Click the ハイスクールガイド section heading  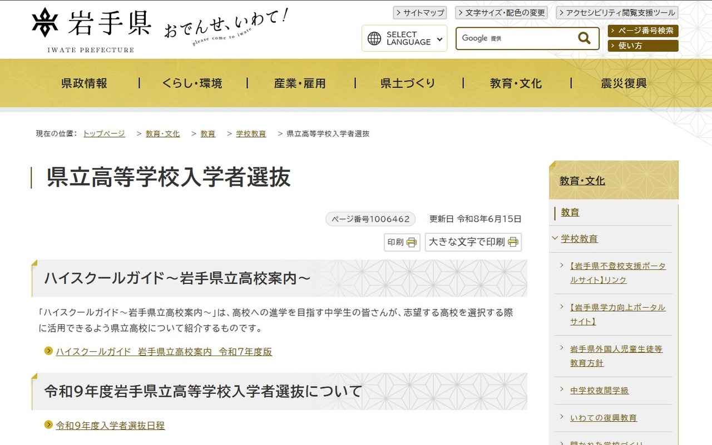click(177, 278)
